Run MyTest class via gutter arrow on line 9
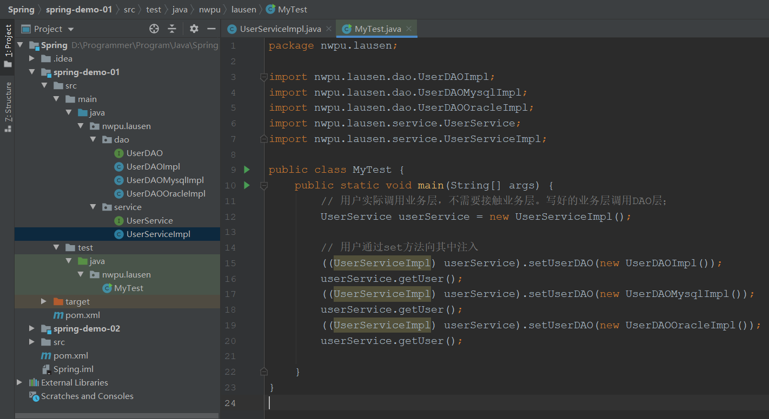The width and height of the screenshot is (769, 419). click(247, 170)
